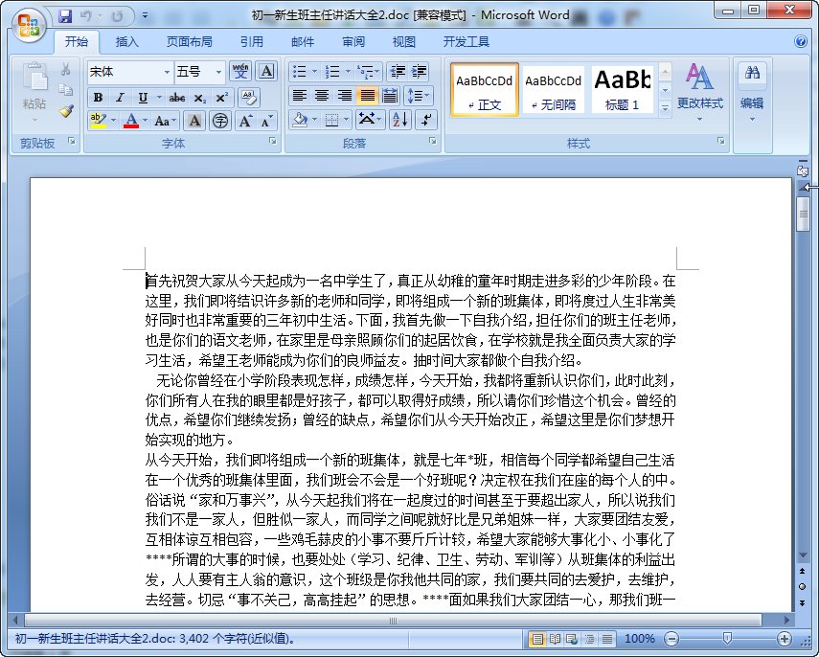
Task: Open the font name dropdown (宋体)
Action: tap(167, 72)
